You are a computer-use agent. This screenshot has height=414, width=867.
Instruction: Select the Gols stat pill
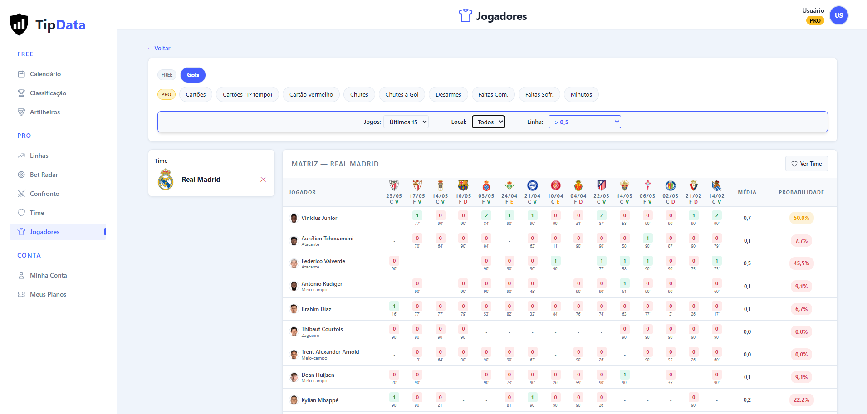(193, 75)
